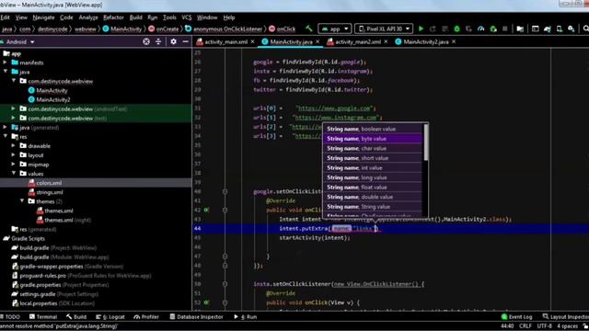Expand the drawable folder
This screenshot has height=331, width=589.
coord(14,146)
